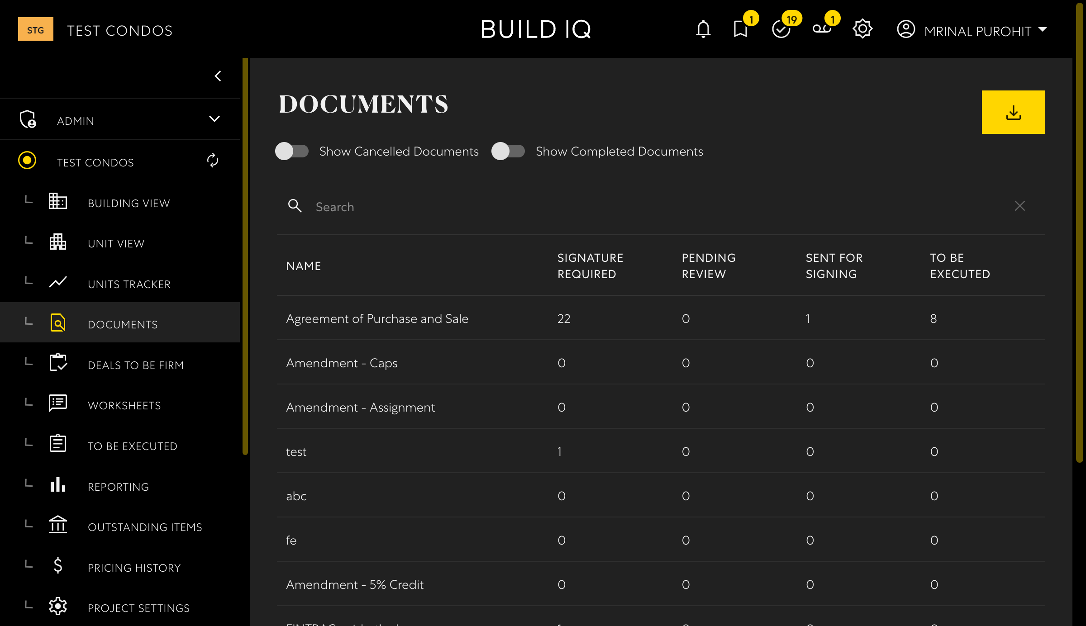
Task: Click the Units Tracker trend-line icon
Action: [58, 282]
